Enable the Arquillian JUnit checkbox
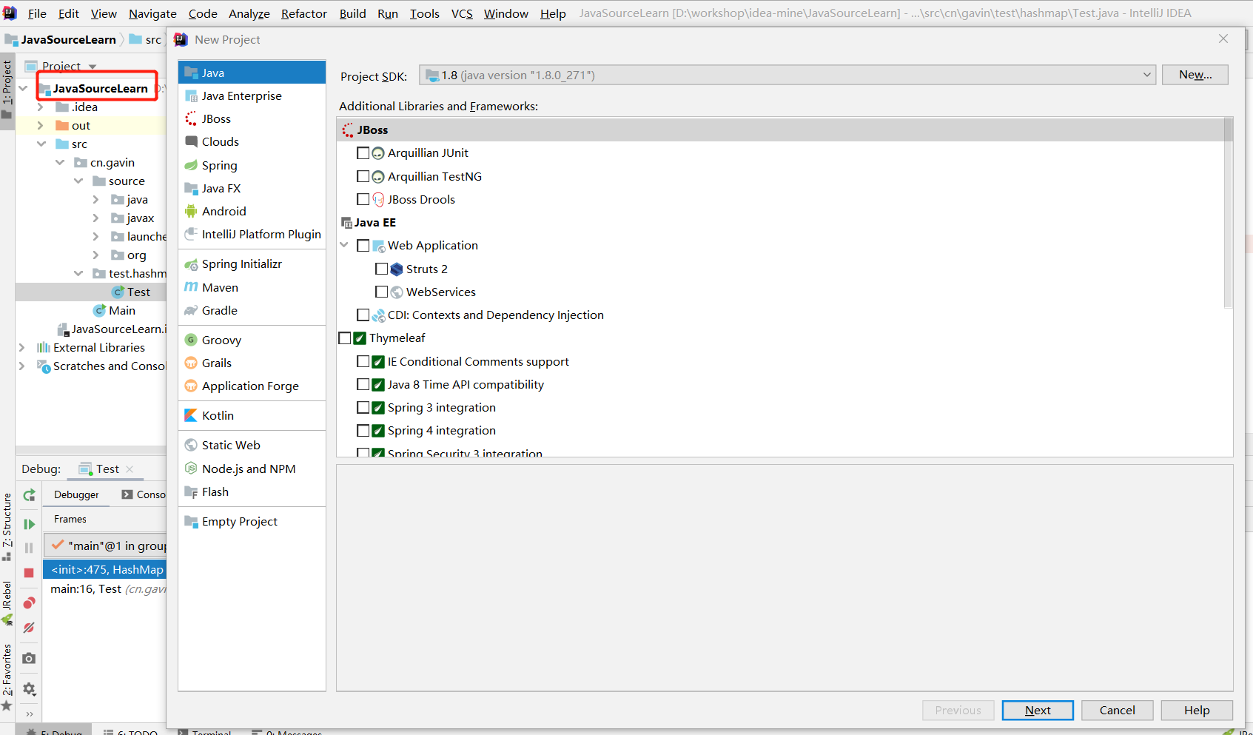This screenshot has height=735, width=1253. [x=363, y=153]
